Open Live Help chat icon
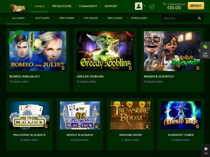This screenshot has width=210, height=157. click(205, 47)
